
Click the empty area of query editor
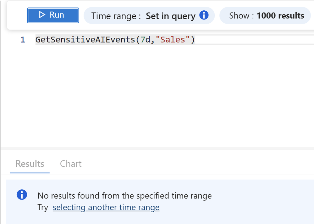[157, 94]
